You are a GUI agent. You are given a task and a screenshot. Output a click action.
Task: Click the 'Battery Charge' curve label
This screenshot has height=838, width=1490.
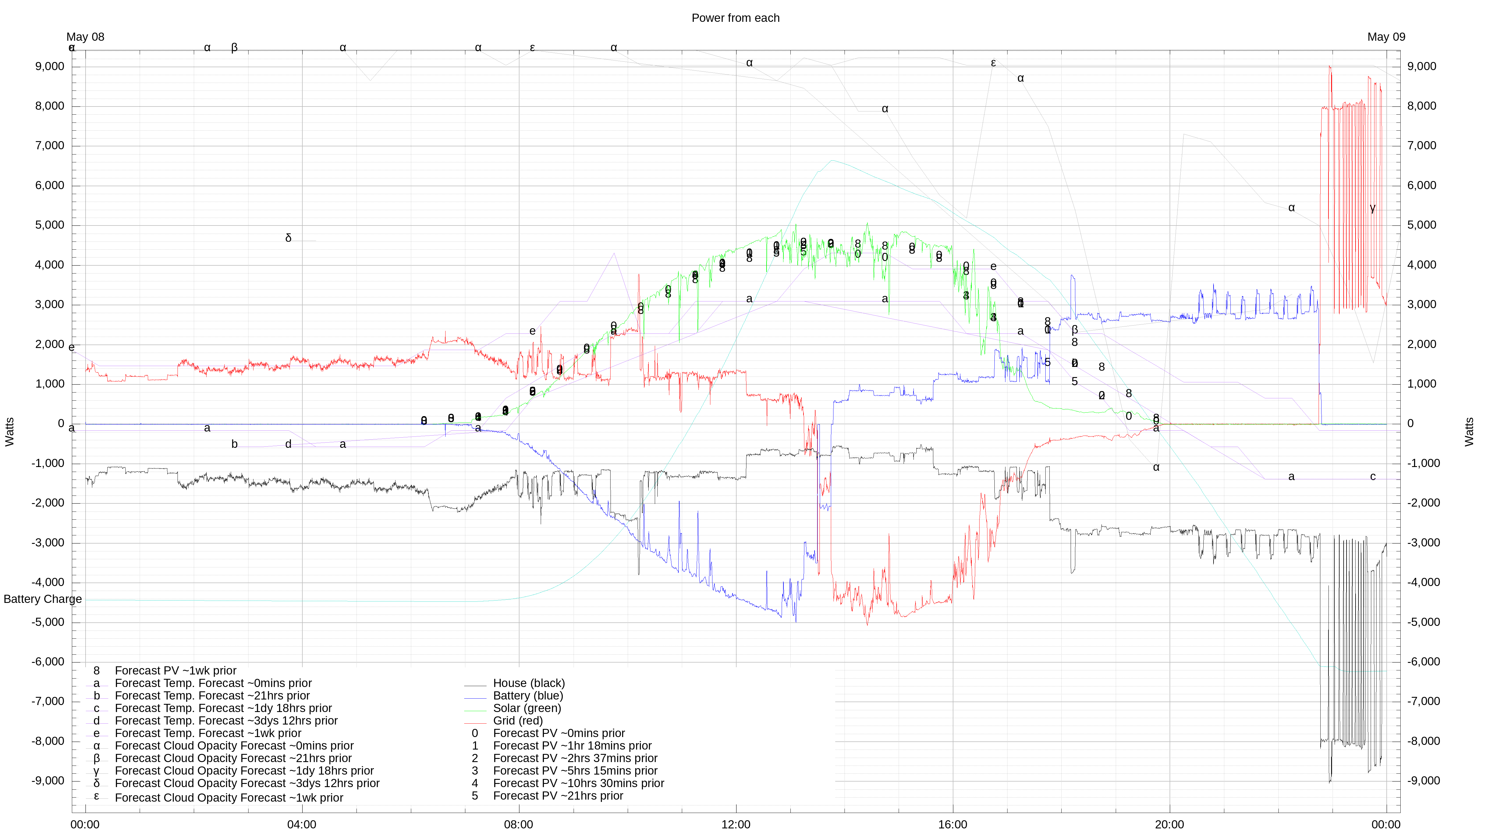pyautogui.click(x=43, y=599)
